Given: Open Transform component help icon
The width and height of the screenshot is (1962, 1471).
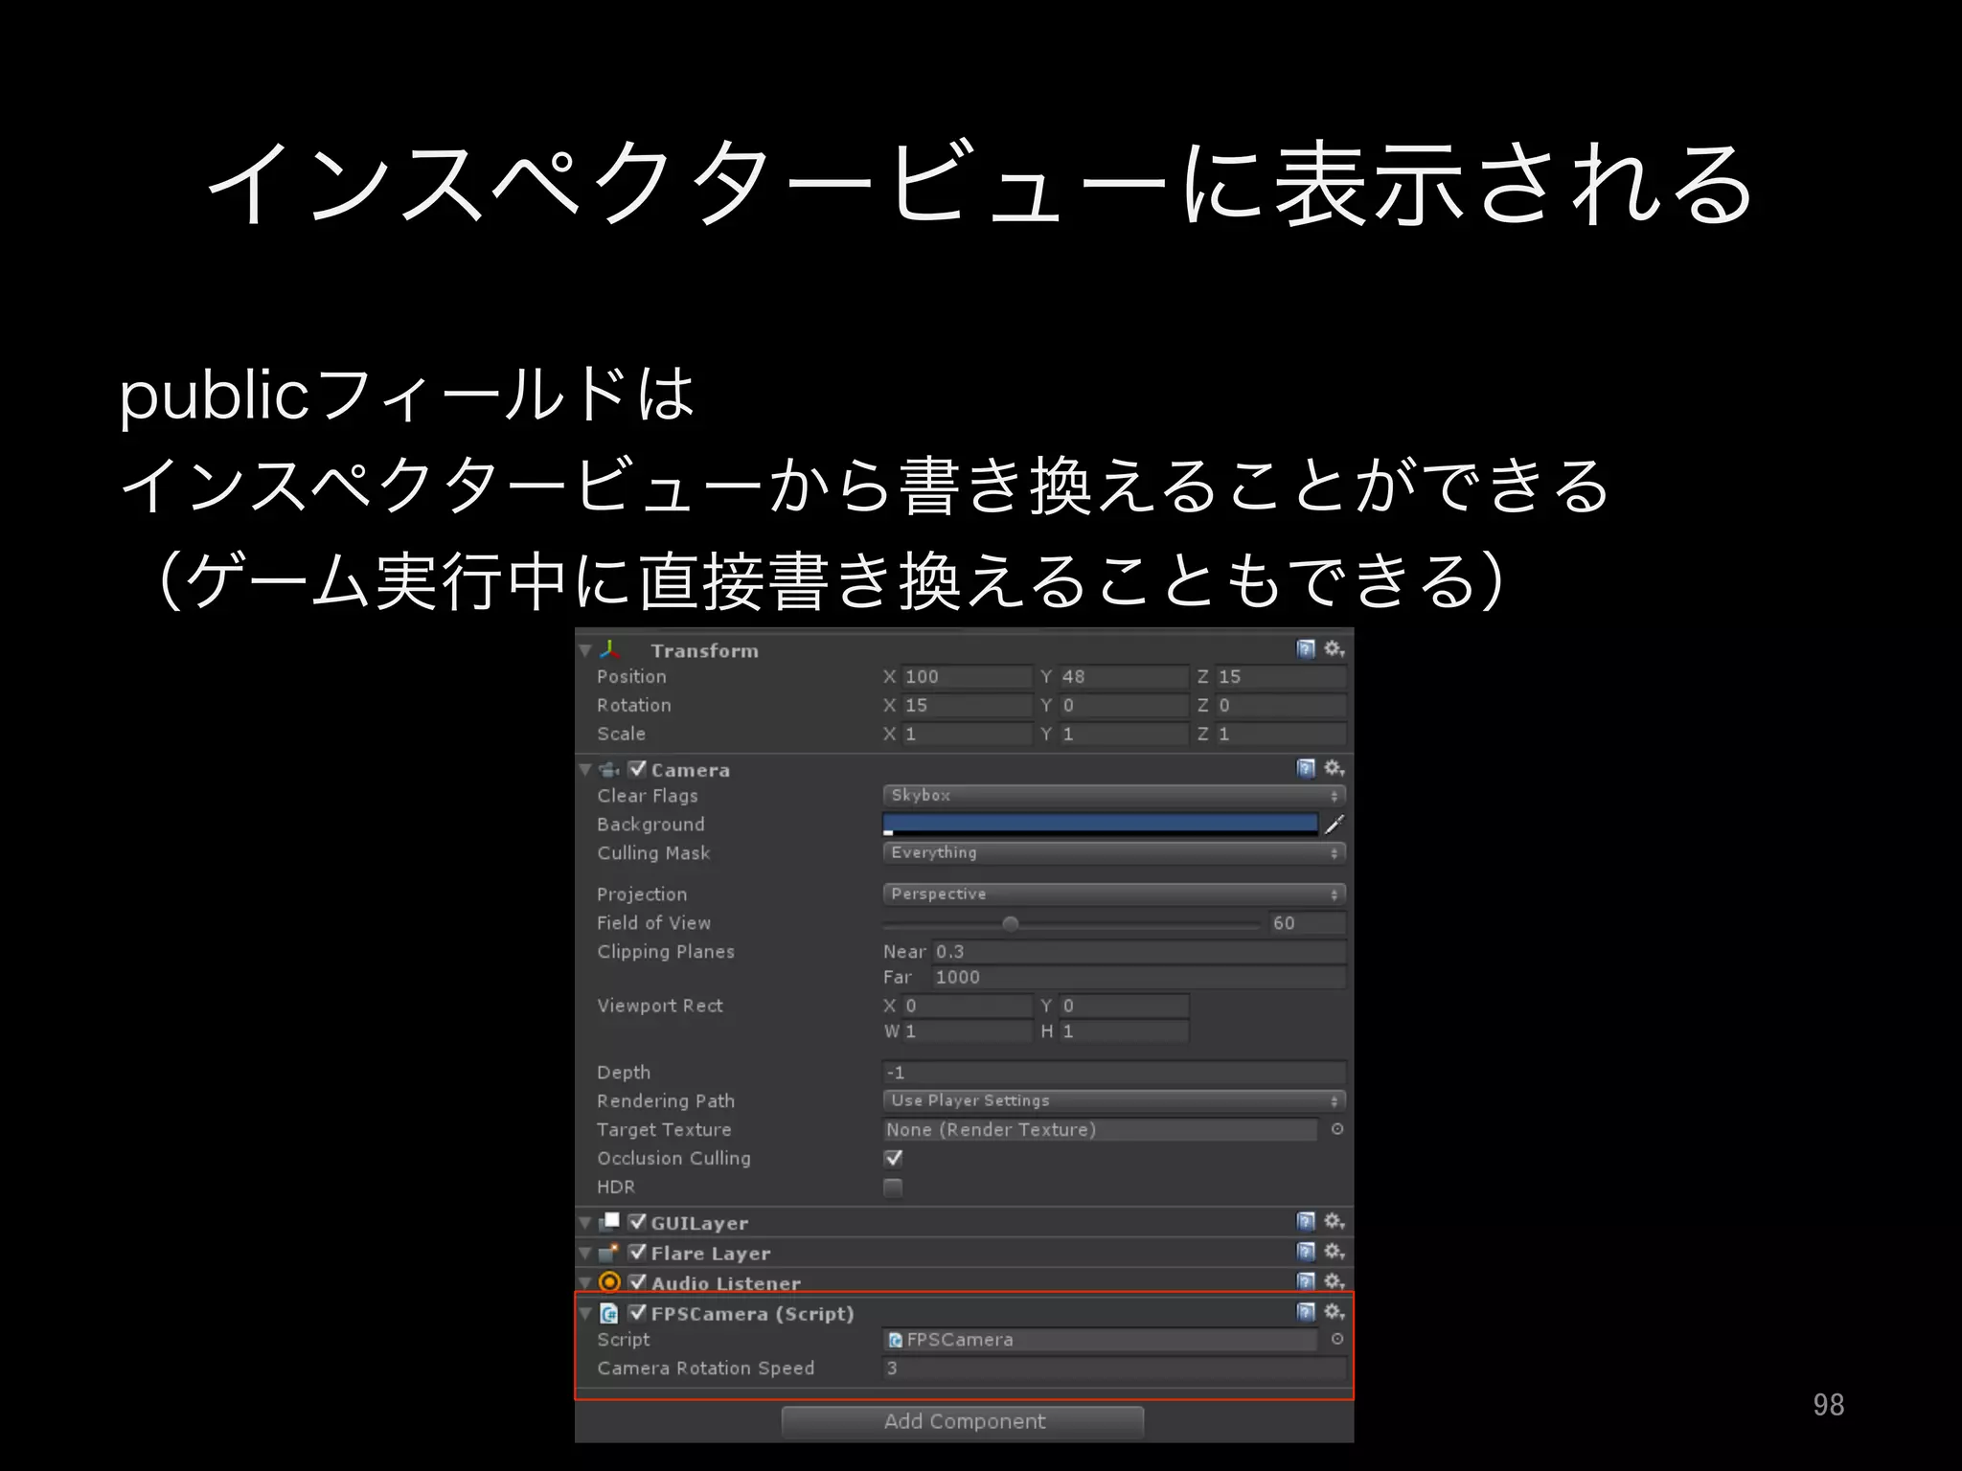Looking at the screenshot, I should point(1306,649).
